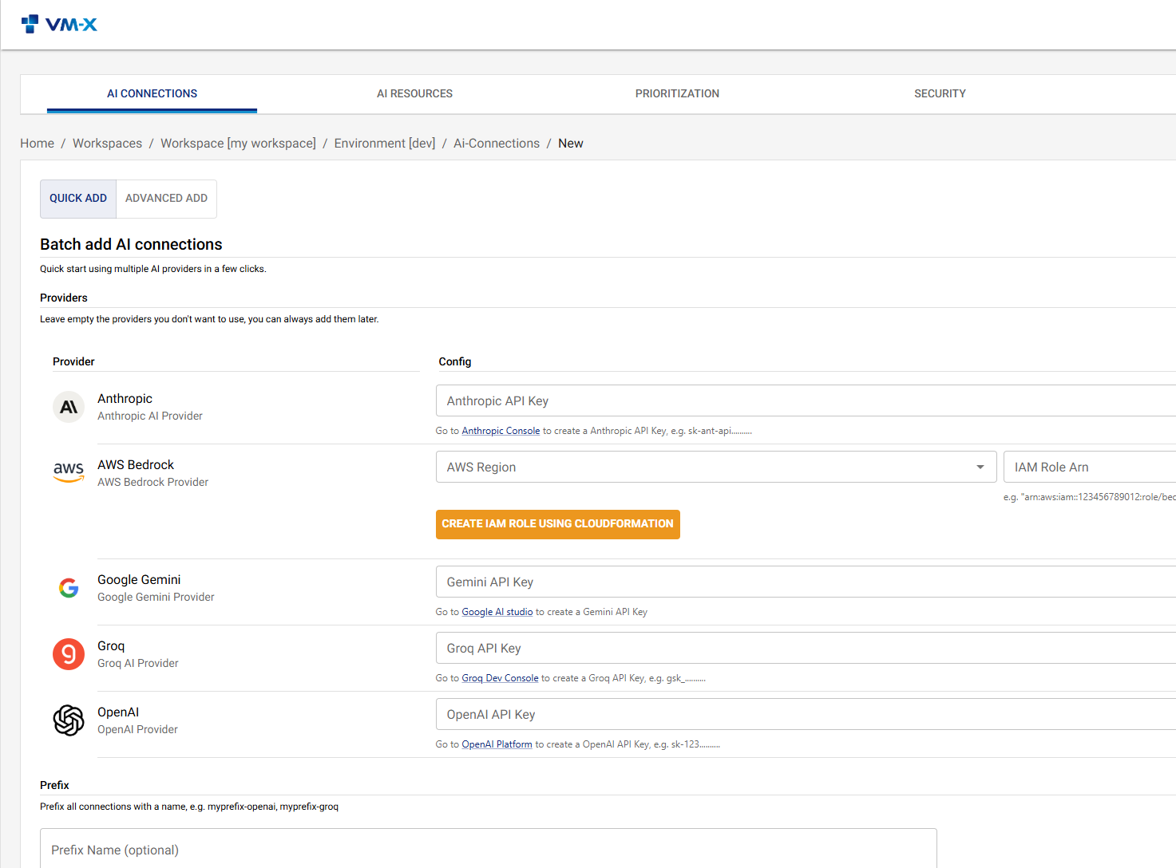Click the 'Prefix all connections with a name' hint
The height and width of the screenshot is (868, 1176).
click(x=189, y=807)
